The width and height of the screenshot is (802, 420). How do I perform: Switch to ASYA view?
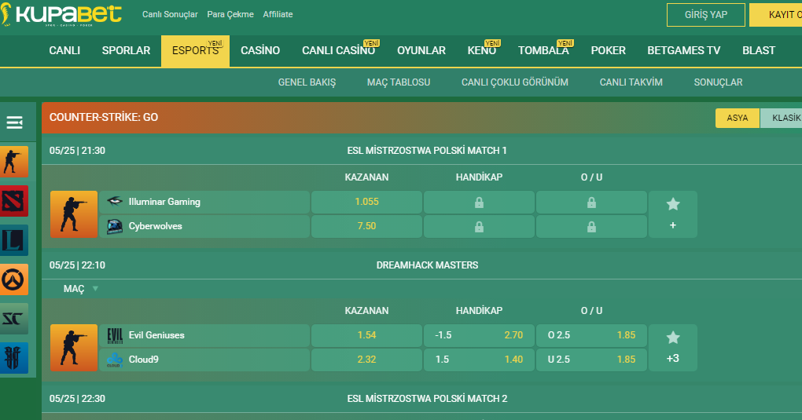coord(737,118)
